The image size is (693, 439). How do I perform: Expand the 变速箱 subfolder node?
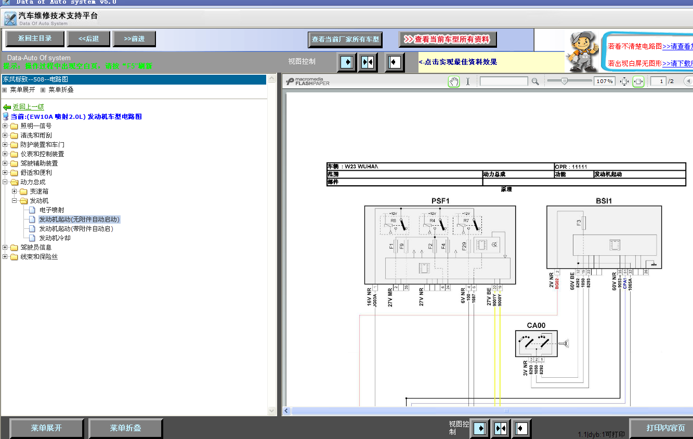tap(15, 191)
